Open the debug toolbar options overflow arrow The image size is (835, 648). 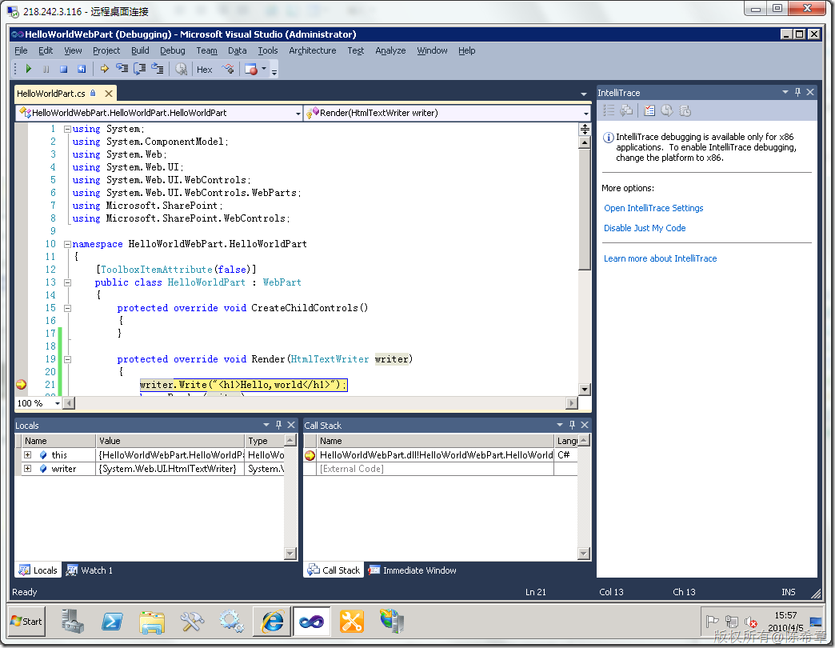click(274, 71)
